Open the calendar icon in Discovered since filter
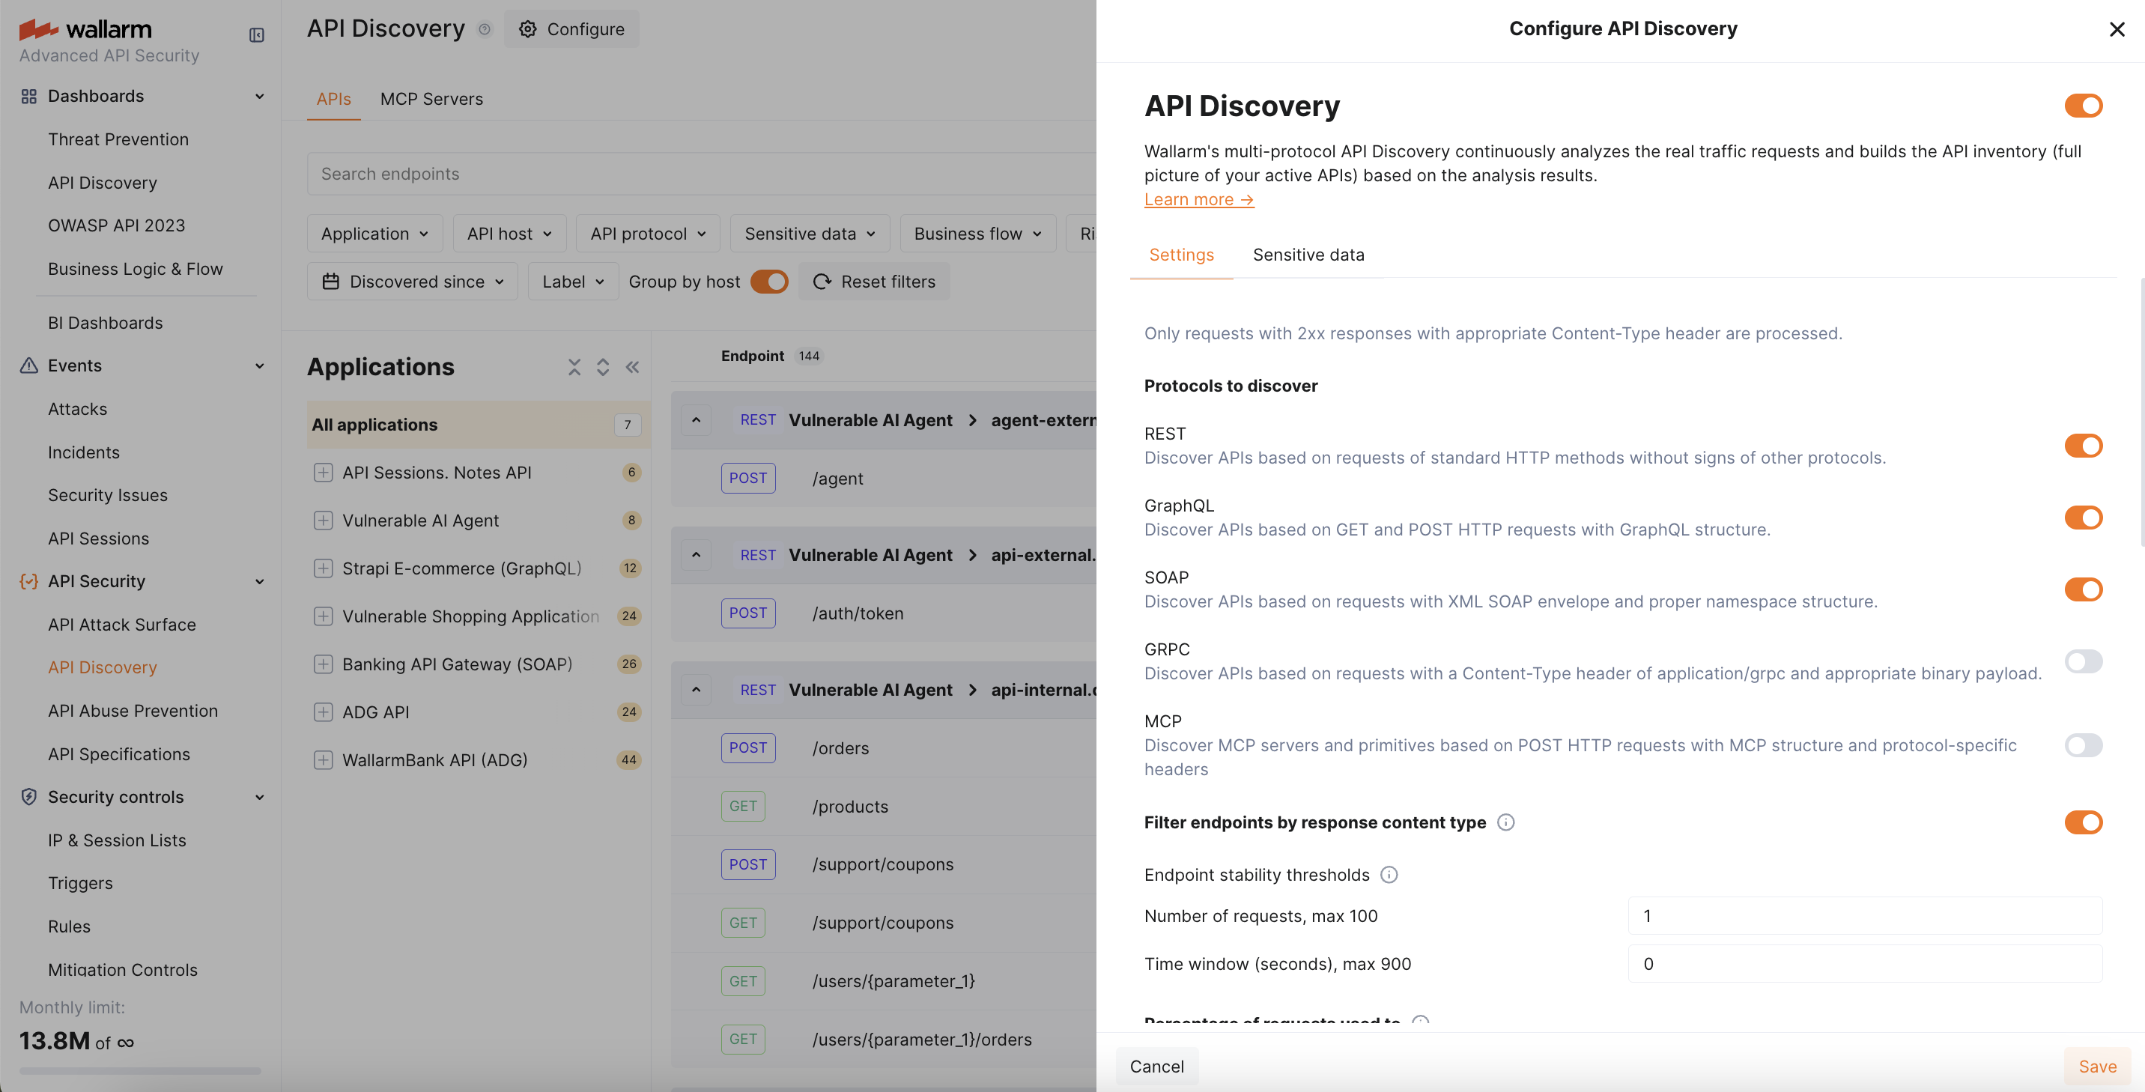Viewport: 2145px width, 1092px height. (331, 282)
